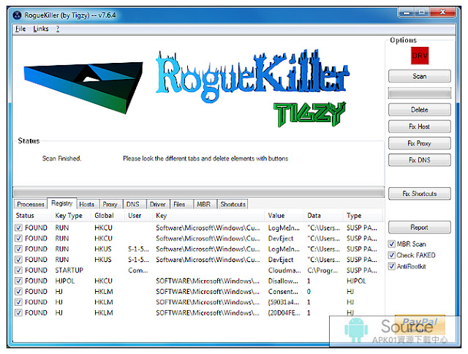Image resolution: width=468 pixels, height=354 pixels.
Task: Click the Fix Shortcuts button
Action: 419,194
